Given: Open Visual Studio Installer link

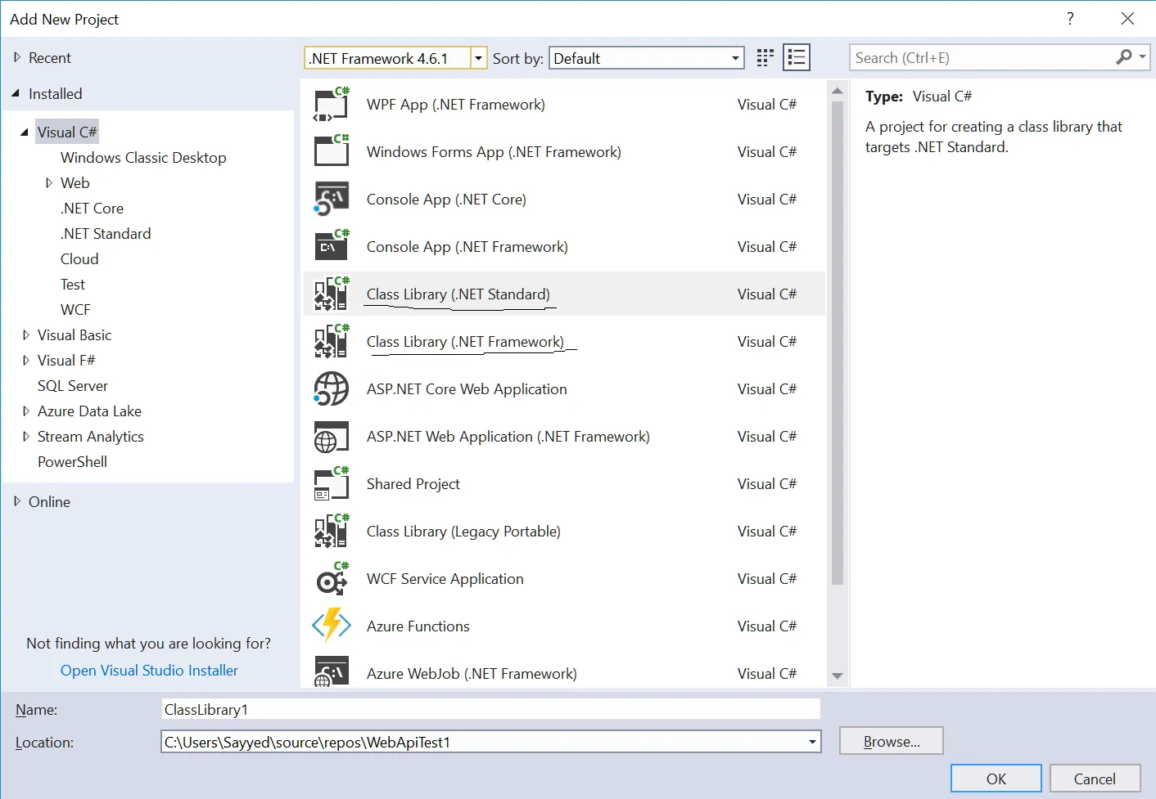Looking at the screenshot, I should (149, 671).
